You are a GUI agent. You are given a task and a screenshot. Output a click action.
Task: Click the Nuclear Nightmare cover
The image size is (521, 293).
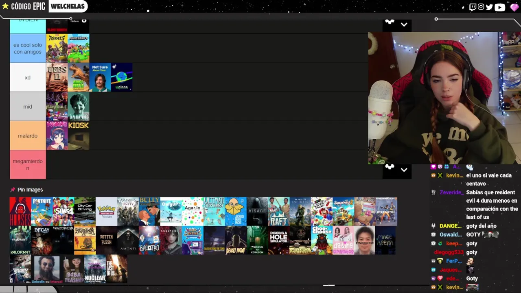tap(95, 269)
